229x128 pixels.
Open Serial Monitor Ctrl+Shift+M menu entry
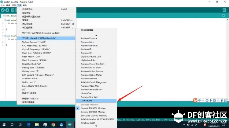(46, 24)
